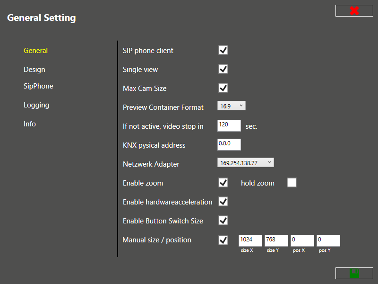
Task: Toggle Enable hardwareacceleration checkbox
Action: pyautogui.click(x=223, y=202)
